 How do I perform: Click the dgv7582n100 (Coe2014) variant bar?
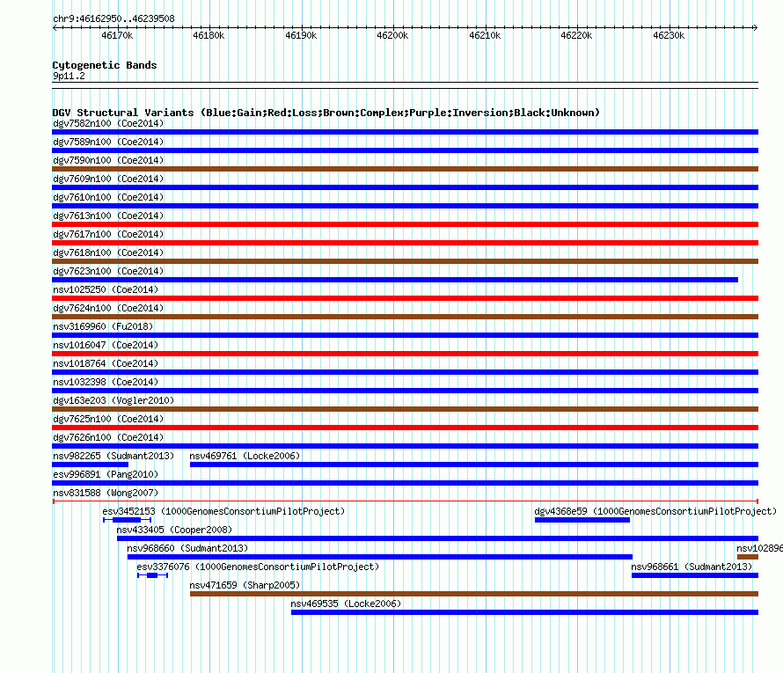(x=405, y=132)
